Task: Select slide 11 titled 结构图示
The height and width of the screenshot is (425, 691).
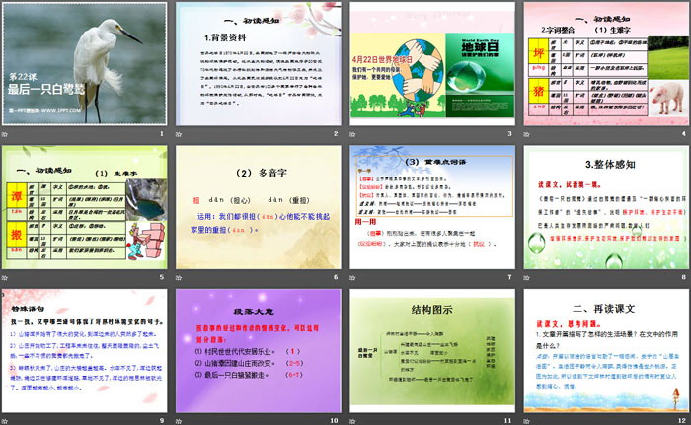Action: (x=432, y=351)
